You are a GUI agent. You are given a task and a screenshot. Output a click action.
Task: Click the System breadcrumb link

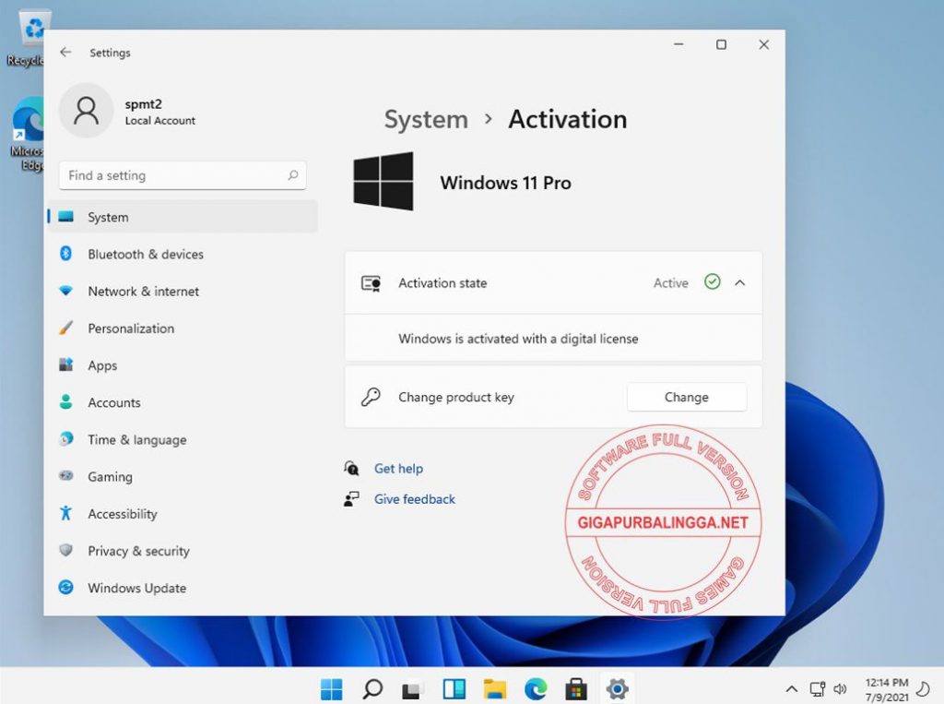click(x=426, y=119)
